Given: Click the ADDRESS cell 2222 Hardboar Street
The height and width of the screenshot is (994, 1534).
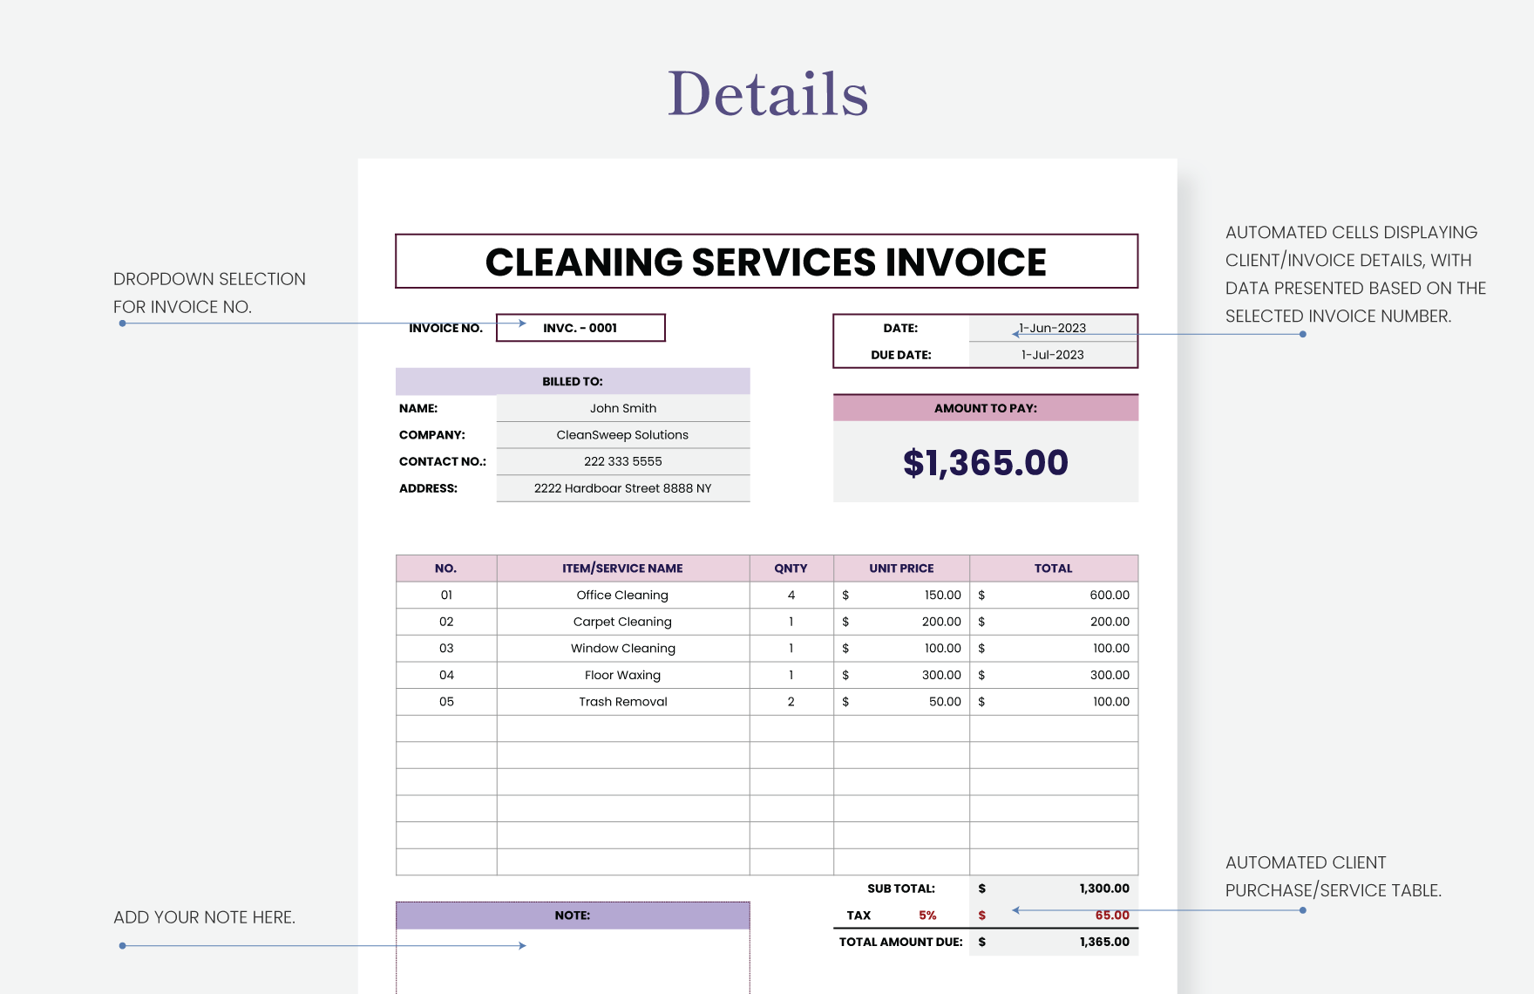Looking at the screenshot, I should point(623,488).
